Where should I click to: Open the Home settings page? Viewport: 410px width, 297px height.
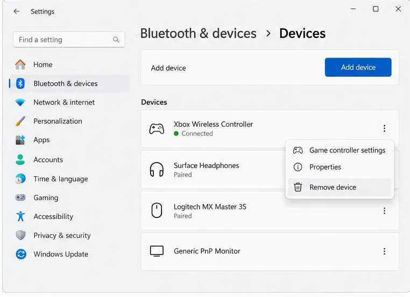(x=69, y=64)
